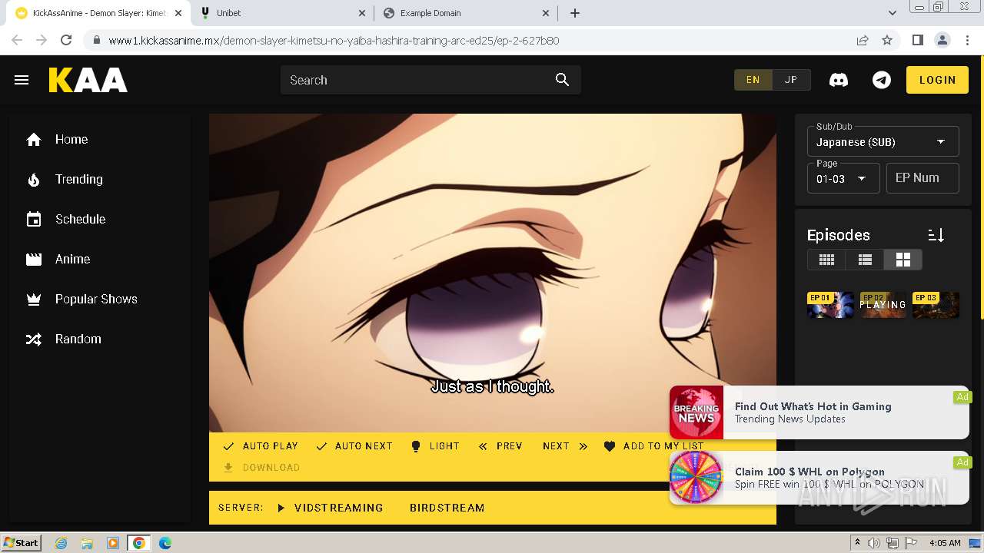Switch episodes to small grid view

[826, 260]
